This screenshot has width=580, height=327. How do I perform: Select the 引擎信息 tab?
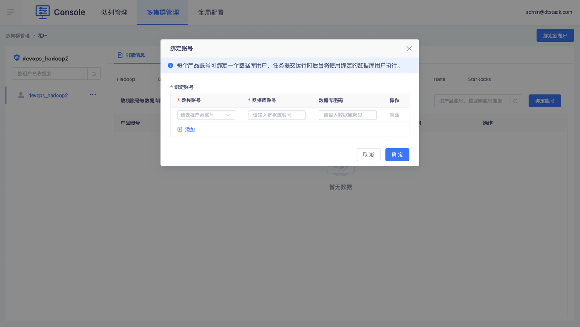tap(131, 55)
